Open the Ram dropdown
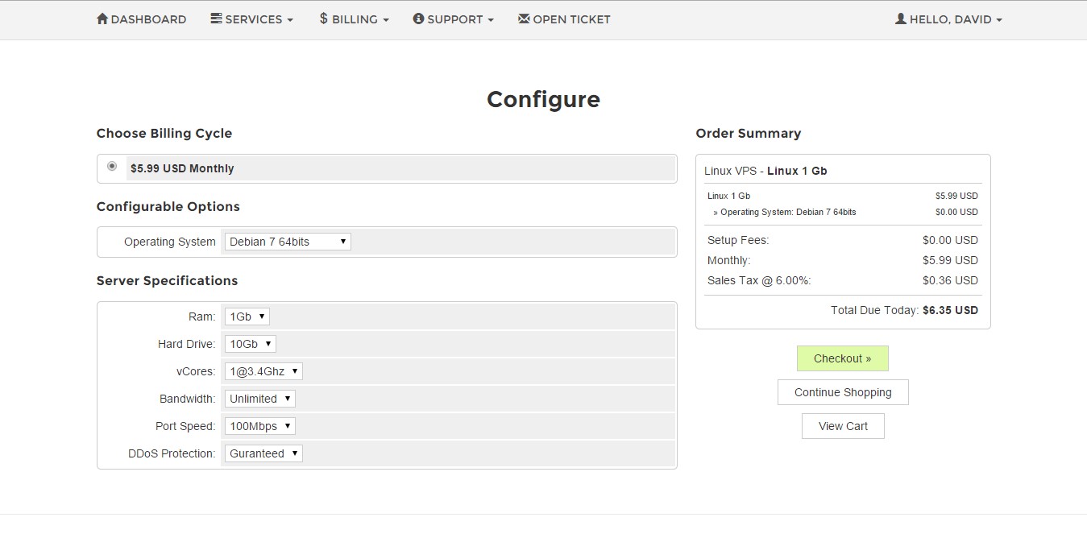 pos(247,317)
